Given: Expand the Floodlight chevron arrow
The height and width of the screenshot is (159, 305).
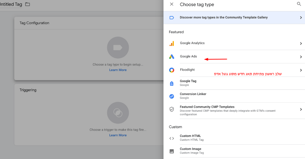Looking at the screenshot, I should (x=301, y=70).
